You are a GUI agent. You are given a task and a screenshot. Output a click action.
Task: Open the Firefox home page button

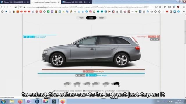(x=15, y=7)
